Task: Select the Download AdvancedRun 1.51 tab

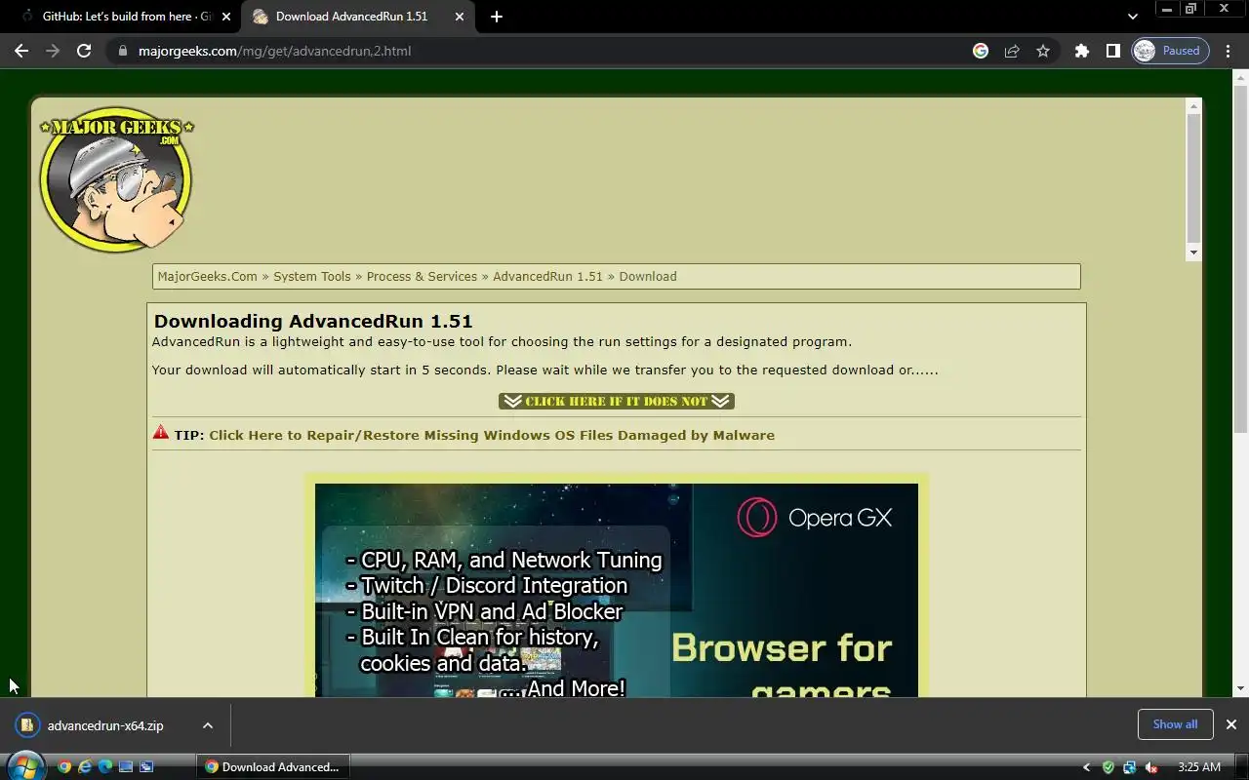Action: pos(357,17)
